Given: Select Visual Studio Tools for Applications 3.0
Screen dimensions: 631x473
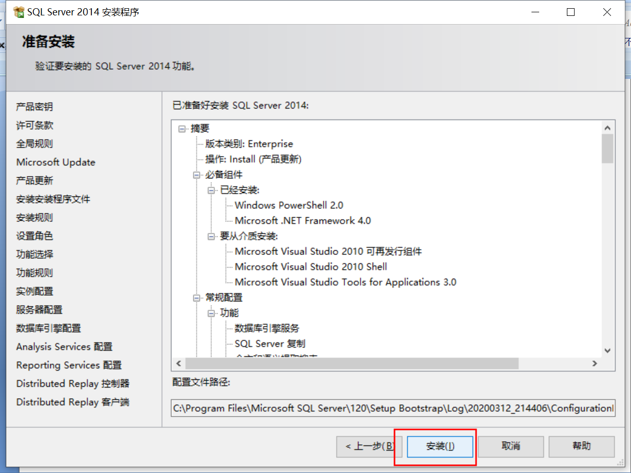Looking at the screenshot, I should [345, 282].
